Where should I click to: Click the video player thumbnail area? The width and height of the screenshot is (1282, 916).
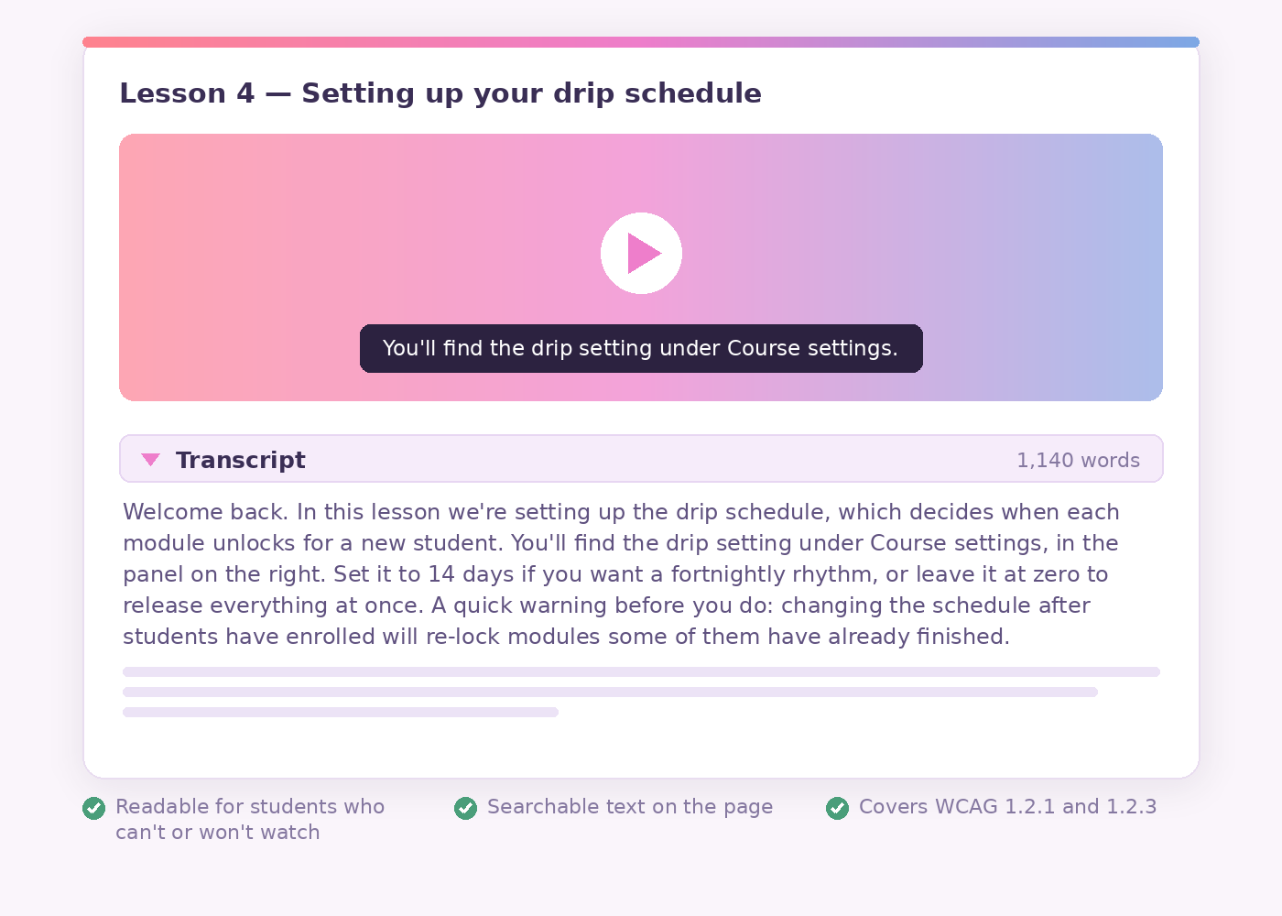pos(641,267)
